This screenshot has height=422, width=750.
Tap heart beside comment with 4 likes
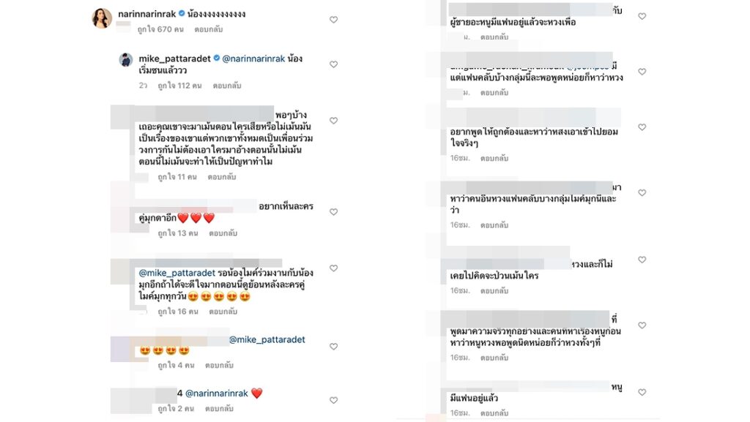coord(333,347)
